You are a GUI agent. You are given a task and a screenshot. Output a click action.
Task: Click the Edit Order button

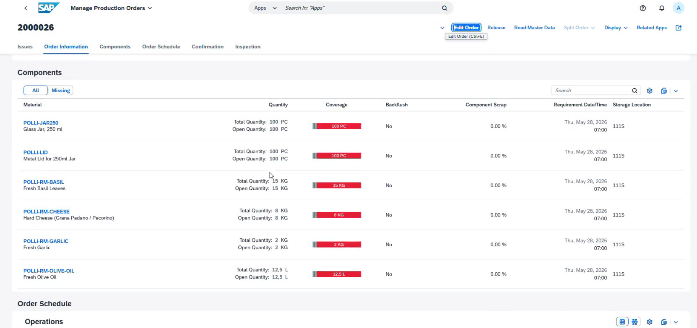point(466,28)
